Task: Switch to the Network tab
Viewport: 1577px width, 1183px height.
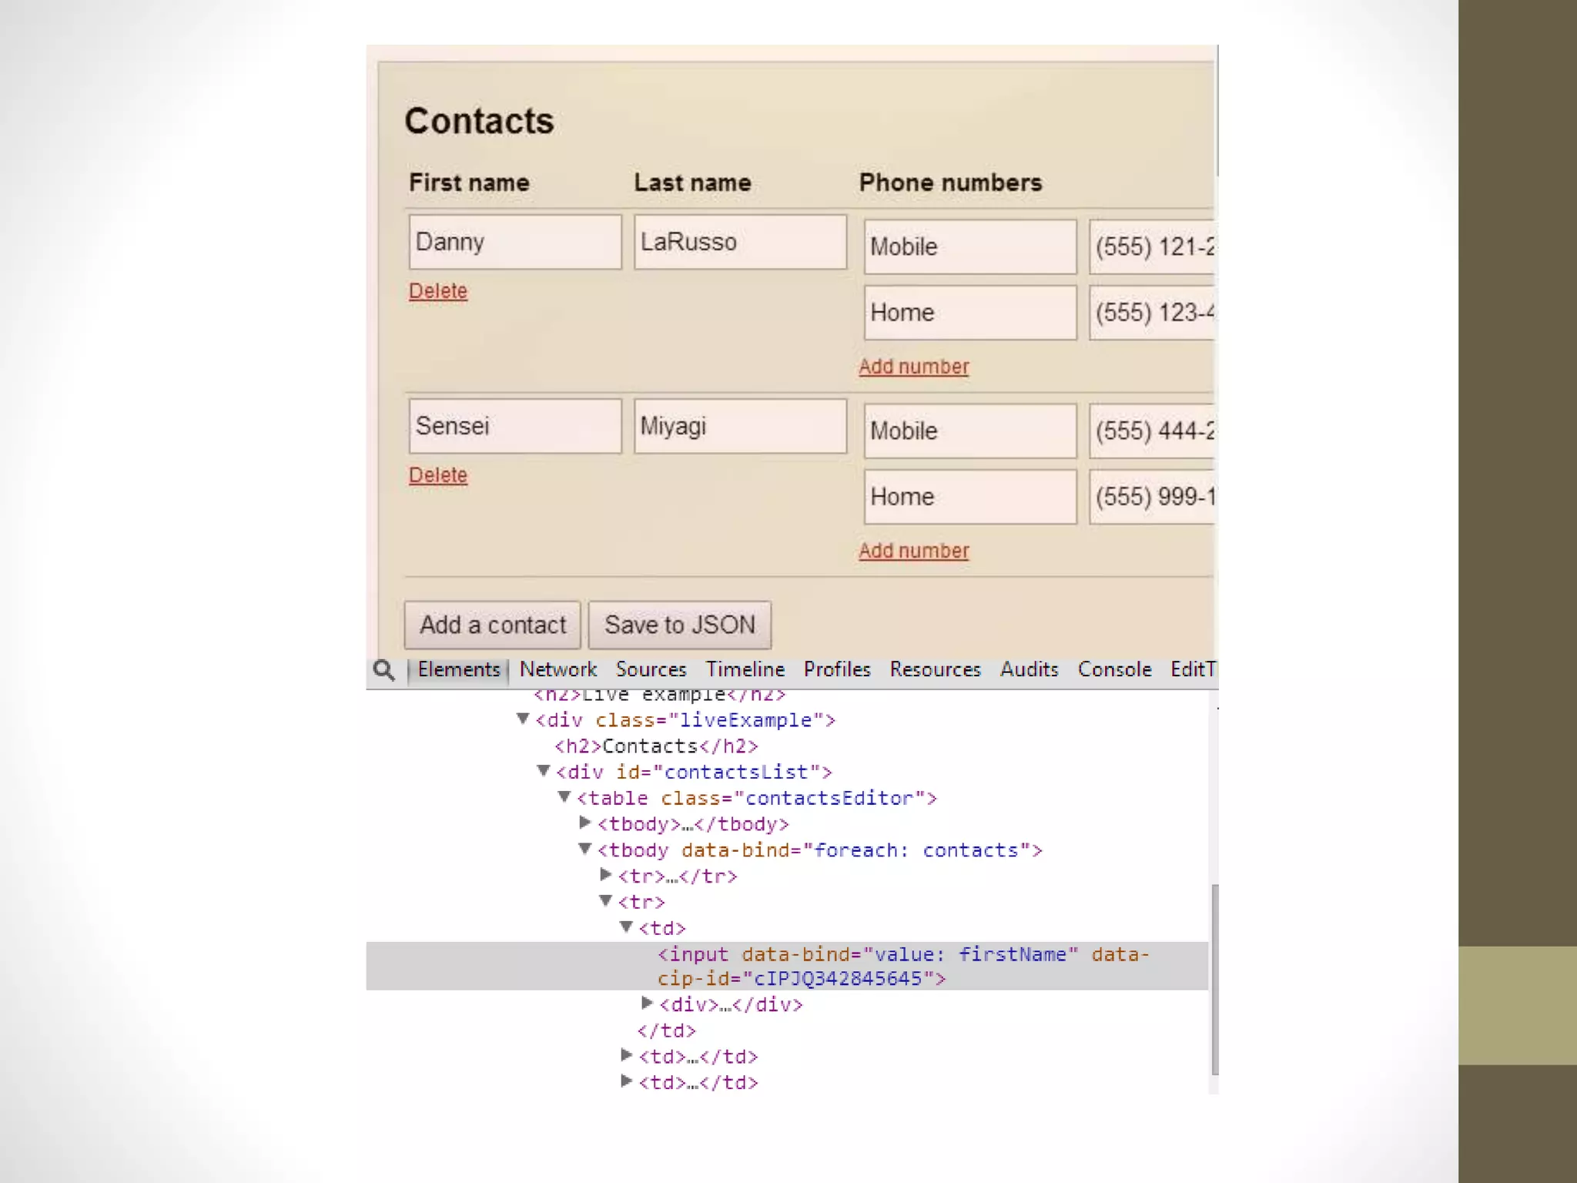Action: (x=557, y=669)
